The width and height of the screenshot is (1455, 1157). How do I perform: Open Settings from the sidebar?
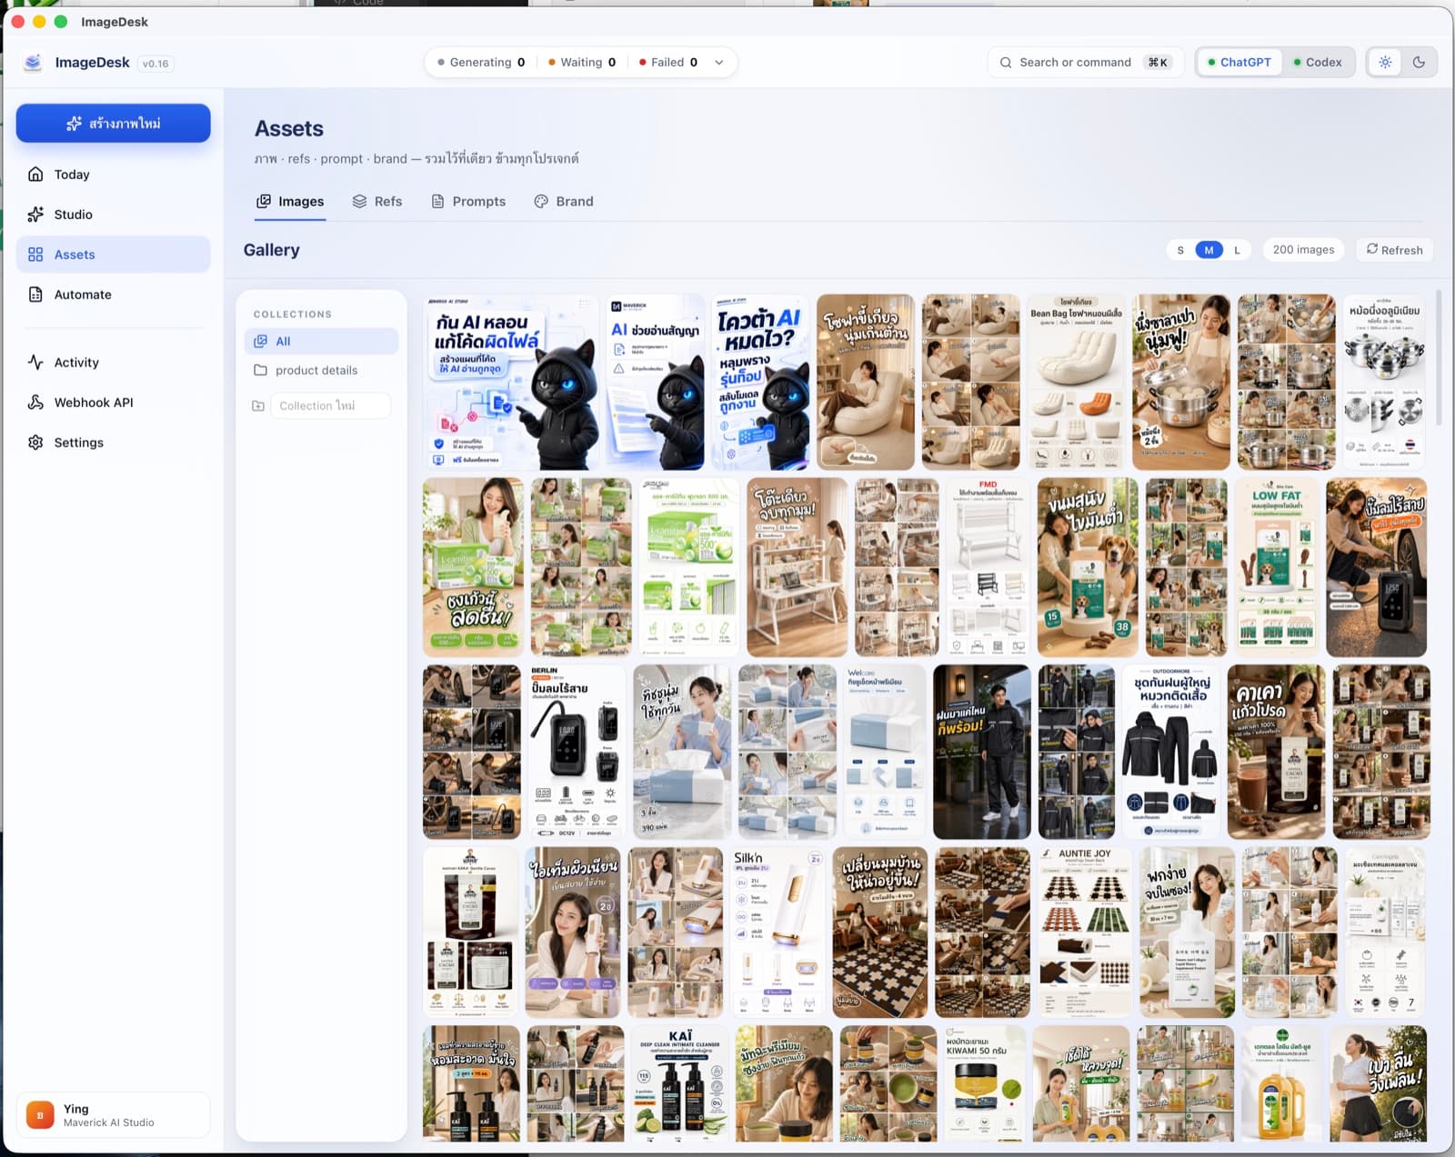(x=113, y=443)
